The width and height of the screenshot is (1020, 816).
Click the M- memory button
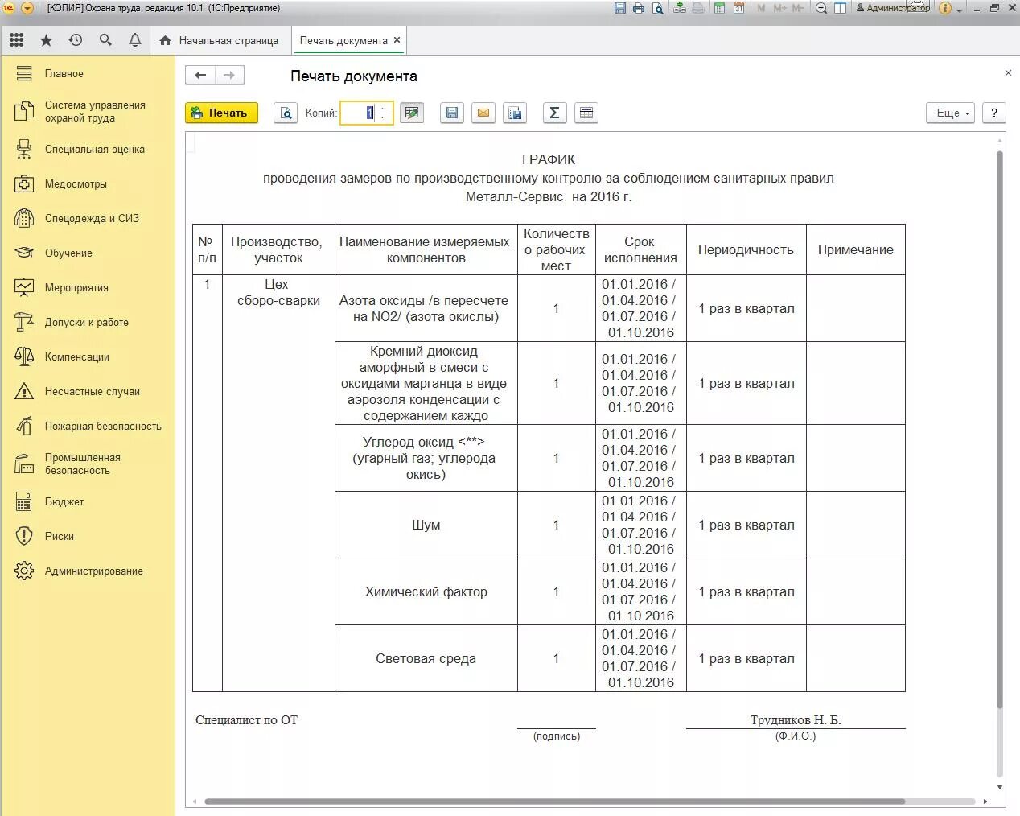798,8
